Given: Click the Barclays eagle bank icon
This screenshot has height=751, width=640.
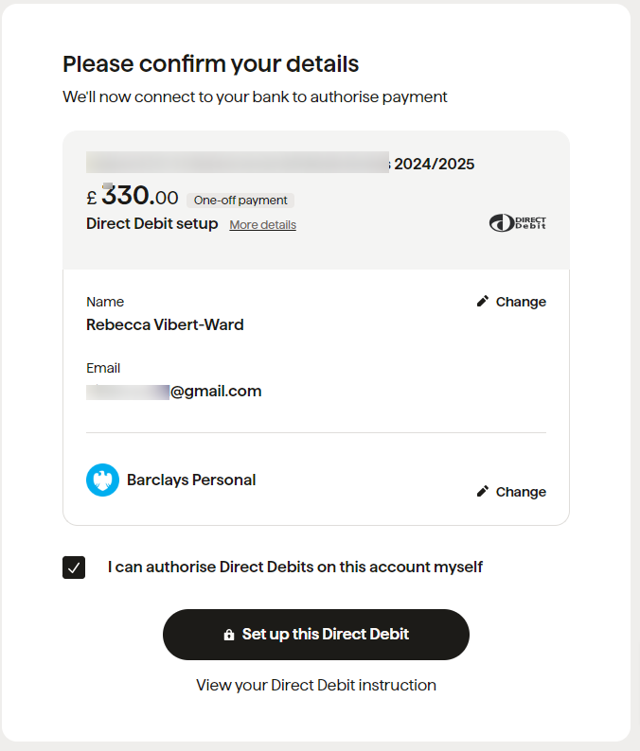Looking at the screenshot, I should [102, 480].
